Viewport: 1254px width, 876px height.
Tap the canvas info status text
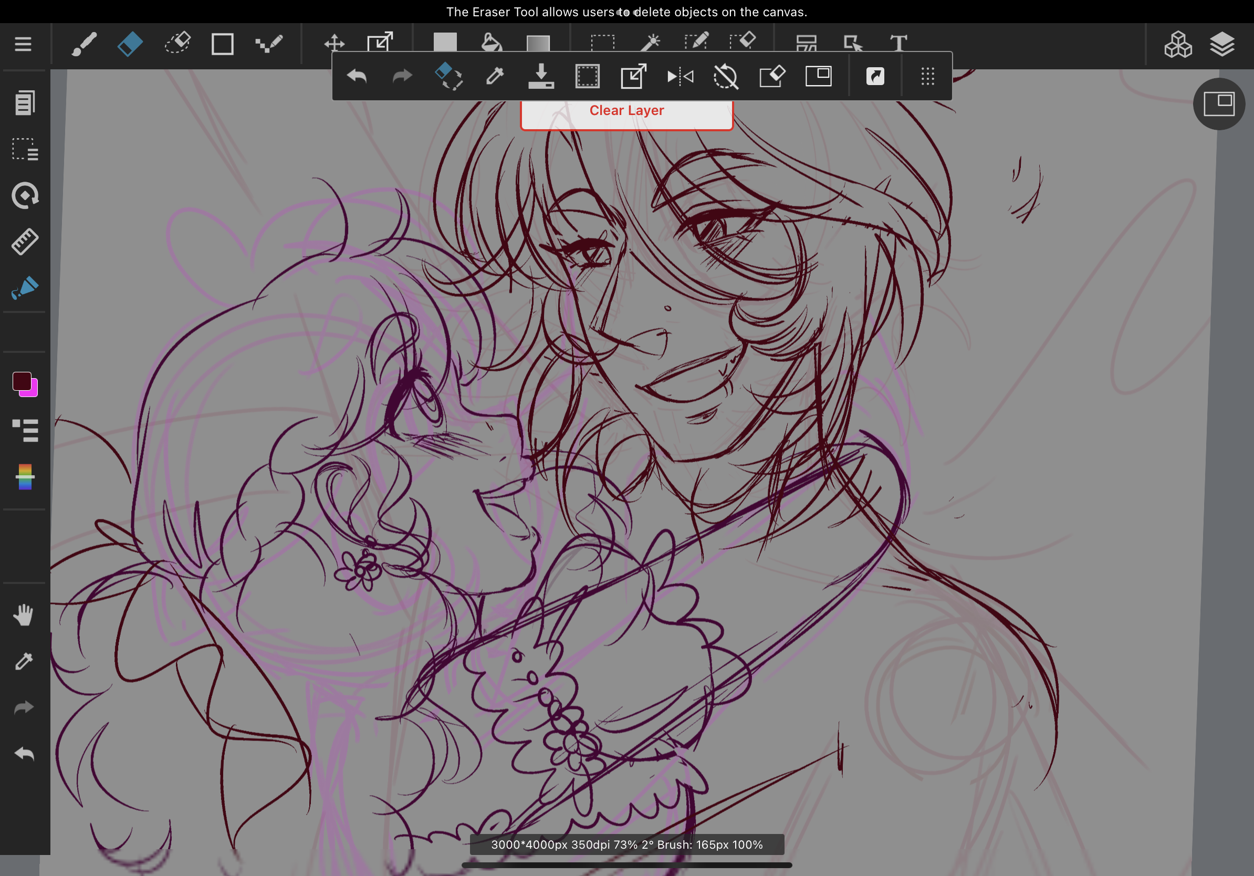tap(627, 844)
